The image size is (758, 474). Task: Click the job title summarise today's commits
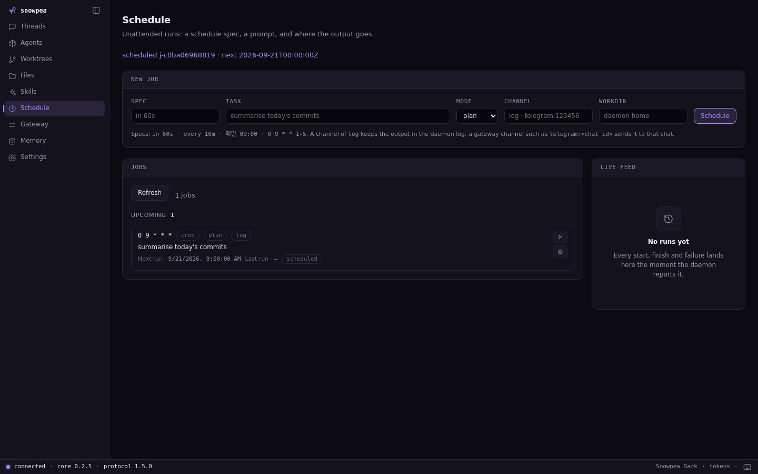click(x=182, y=247)
